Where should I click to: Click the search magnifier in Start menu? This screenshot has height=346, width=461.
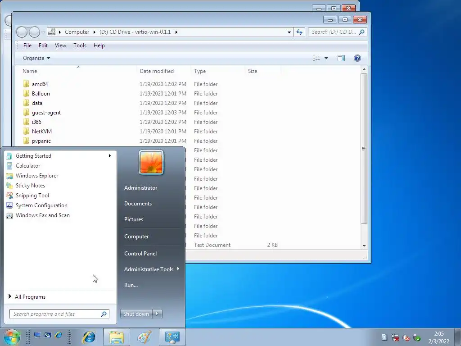(x=104, y=314)
